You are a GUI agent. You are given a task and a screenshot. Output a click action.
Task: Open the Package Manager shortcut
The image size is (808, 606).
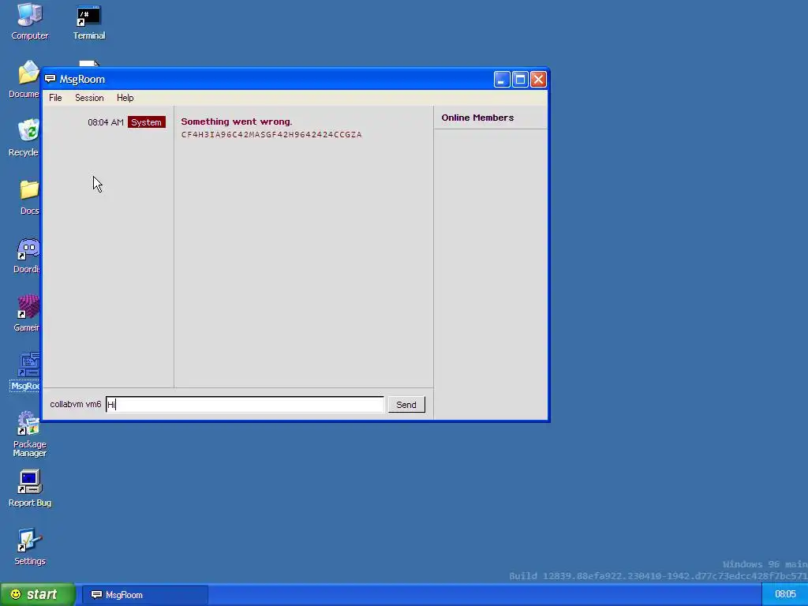tap(29, 434)
